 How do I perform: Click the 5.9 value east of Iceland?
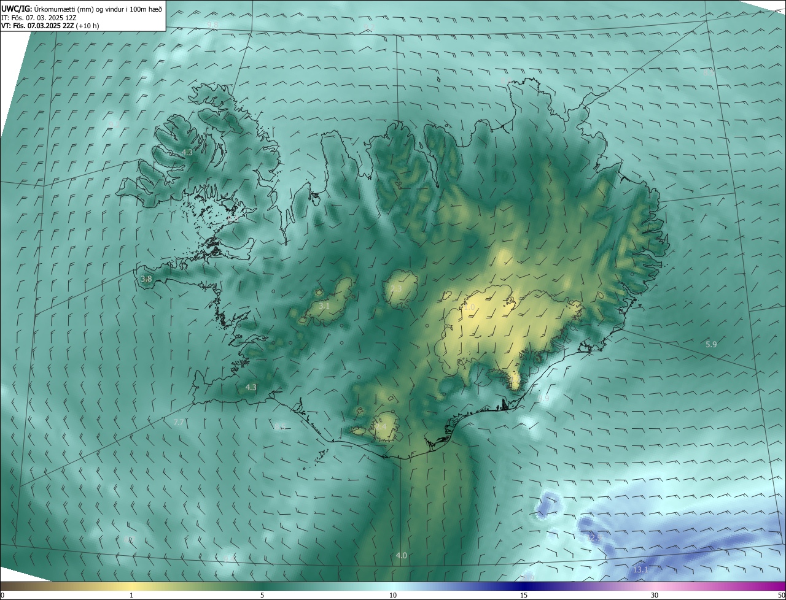tap(711, 345)
